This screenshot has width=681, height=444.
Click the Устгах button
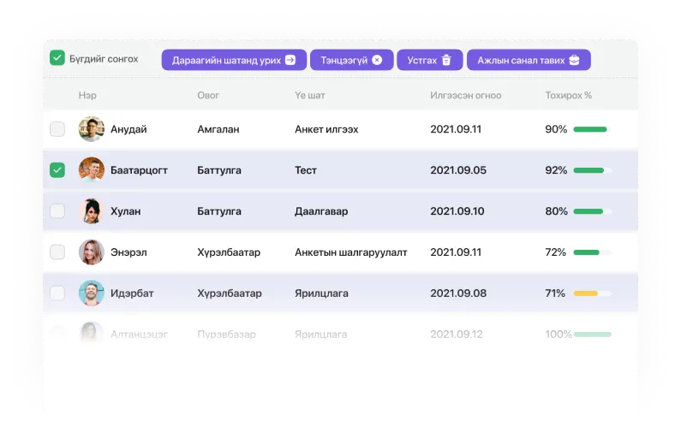pos(429,60)
